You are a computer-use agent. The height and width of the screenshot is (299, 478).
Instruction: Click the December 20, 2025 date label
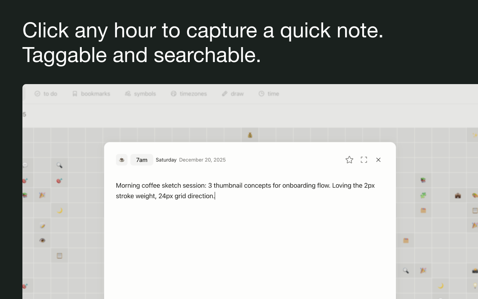pos(202,160)
